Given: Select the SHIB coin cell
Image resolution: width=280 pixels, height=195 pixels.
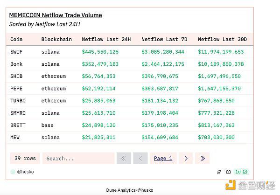Looking at the screenshot, I should click(16, 76).
